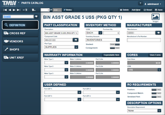Click the Uses Cores button
The width and height of the screenshot is (165, 115).
(x=155, y=55)
